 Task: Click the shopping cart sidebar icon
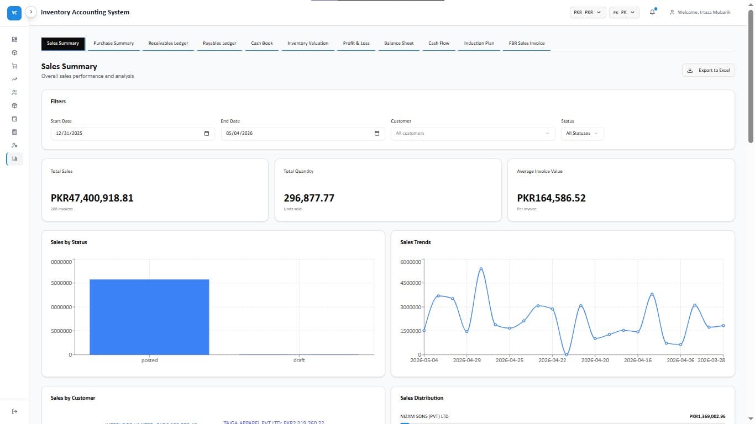click(14, 66)
